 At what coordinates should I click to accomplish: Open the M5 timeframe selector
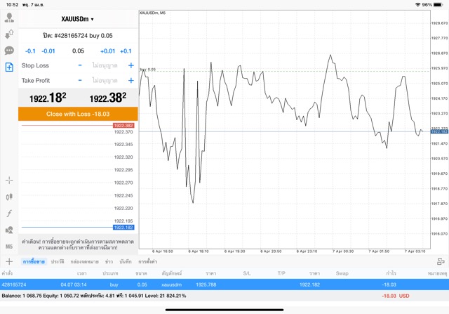coord(9,247)
